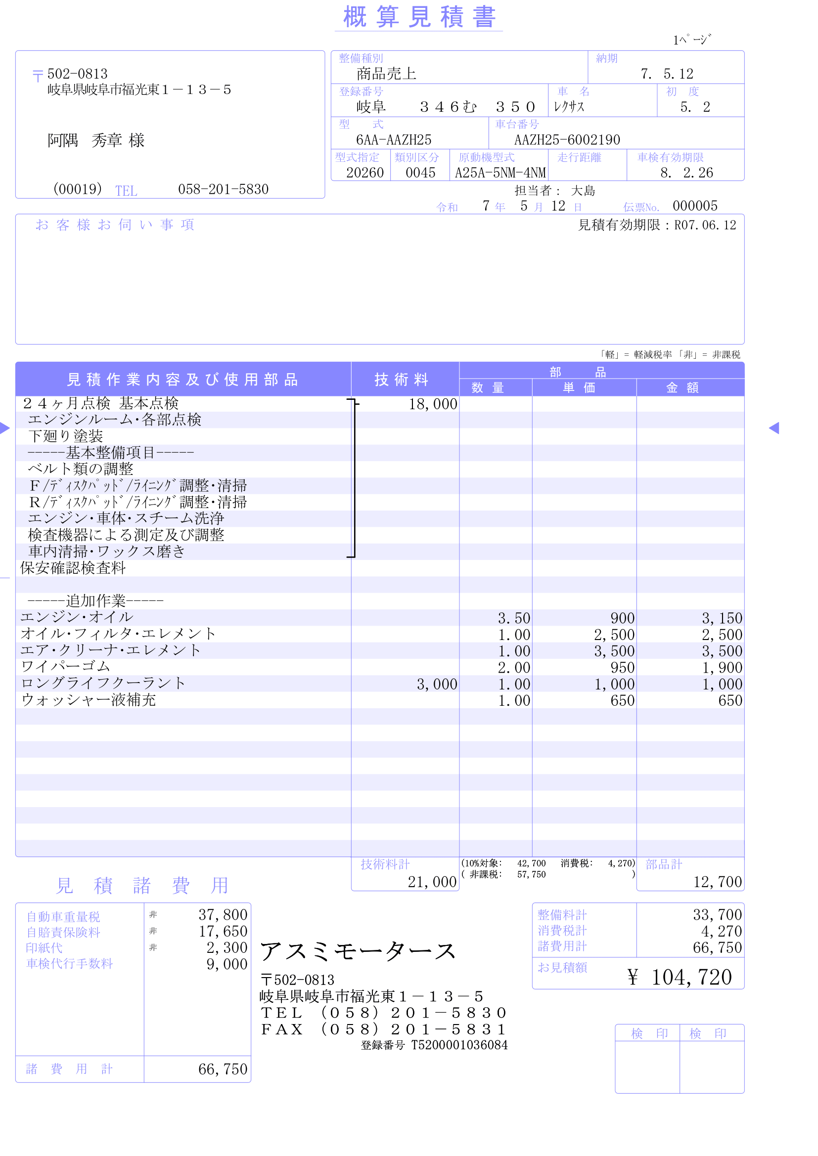The height and width of the screenshot is (1156, 818).
Task: Select registration number 岐阜 346む 350
Action: [445, 107]
